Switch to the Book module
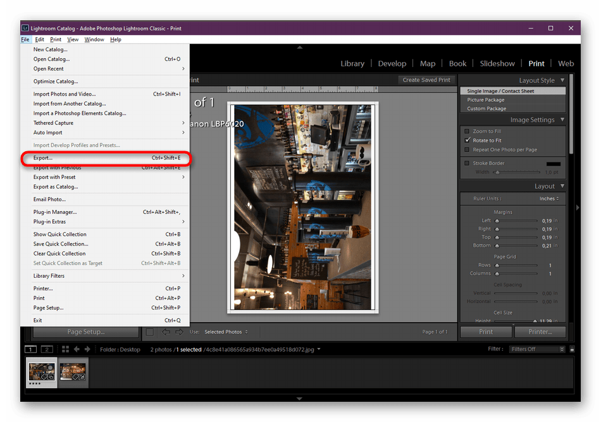This screenshot has height=422, width=601. point(457,64)
